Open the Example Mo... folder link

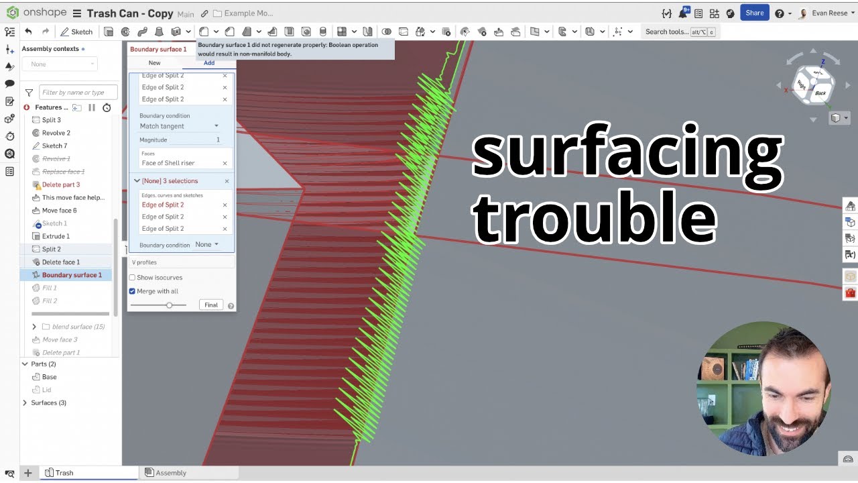click(x=243, y=13)
